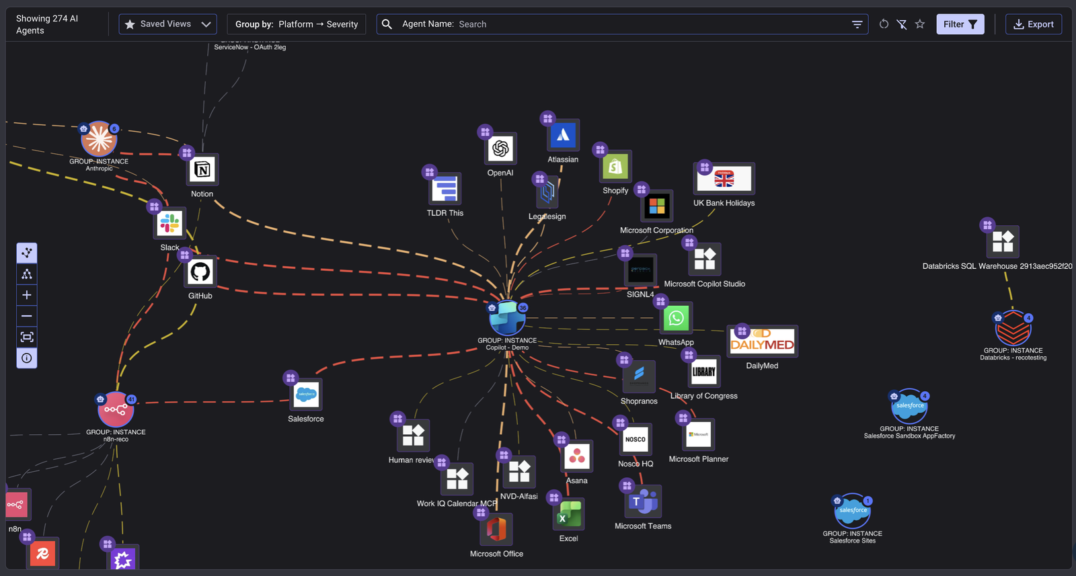Click the Filter button
1076x576 pixels.
[x=960, y=24]
